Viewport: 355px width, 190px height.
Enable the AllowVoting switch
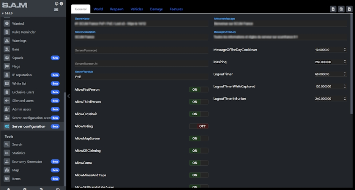click(x=199, y=126)
